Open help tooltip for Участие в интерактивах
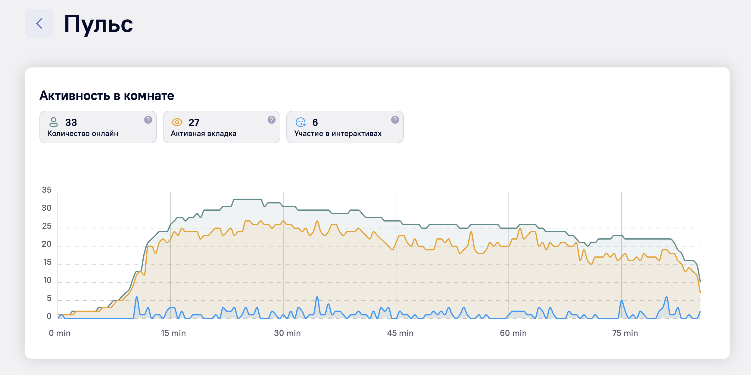The image size is (751, 375). pyautogui.click(x=395, y=120)
